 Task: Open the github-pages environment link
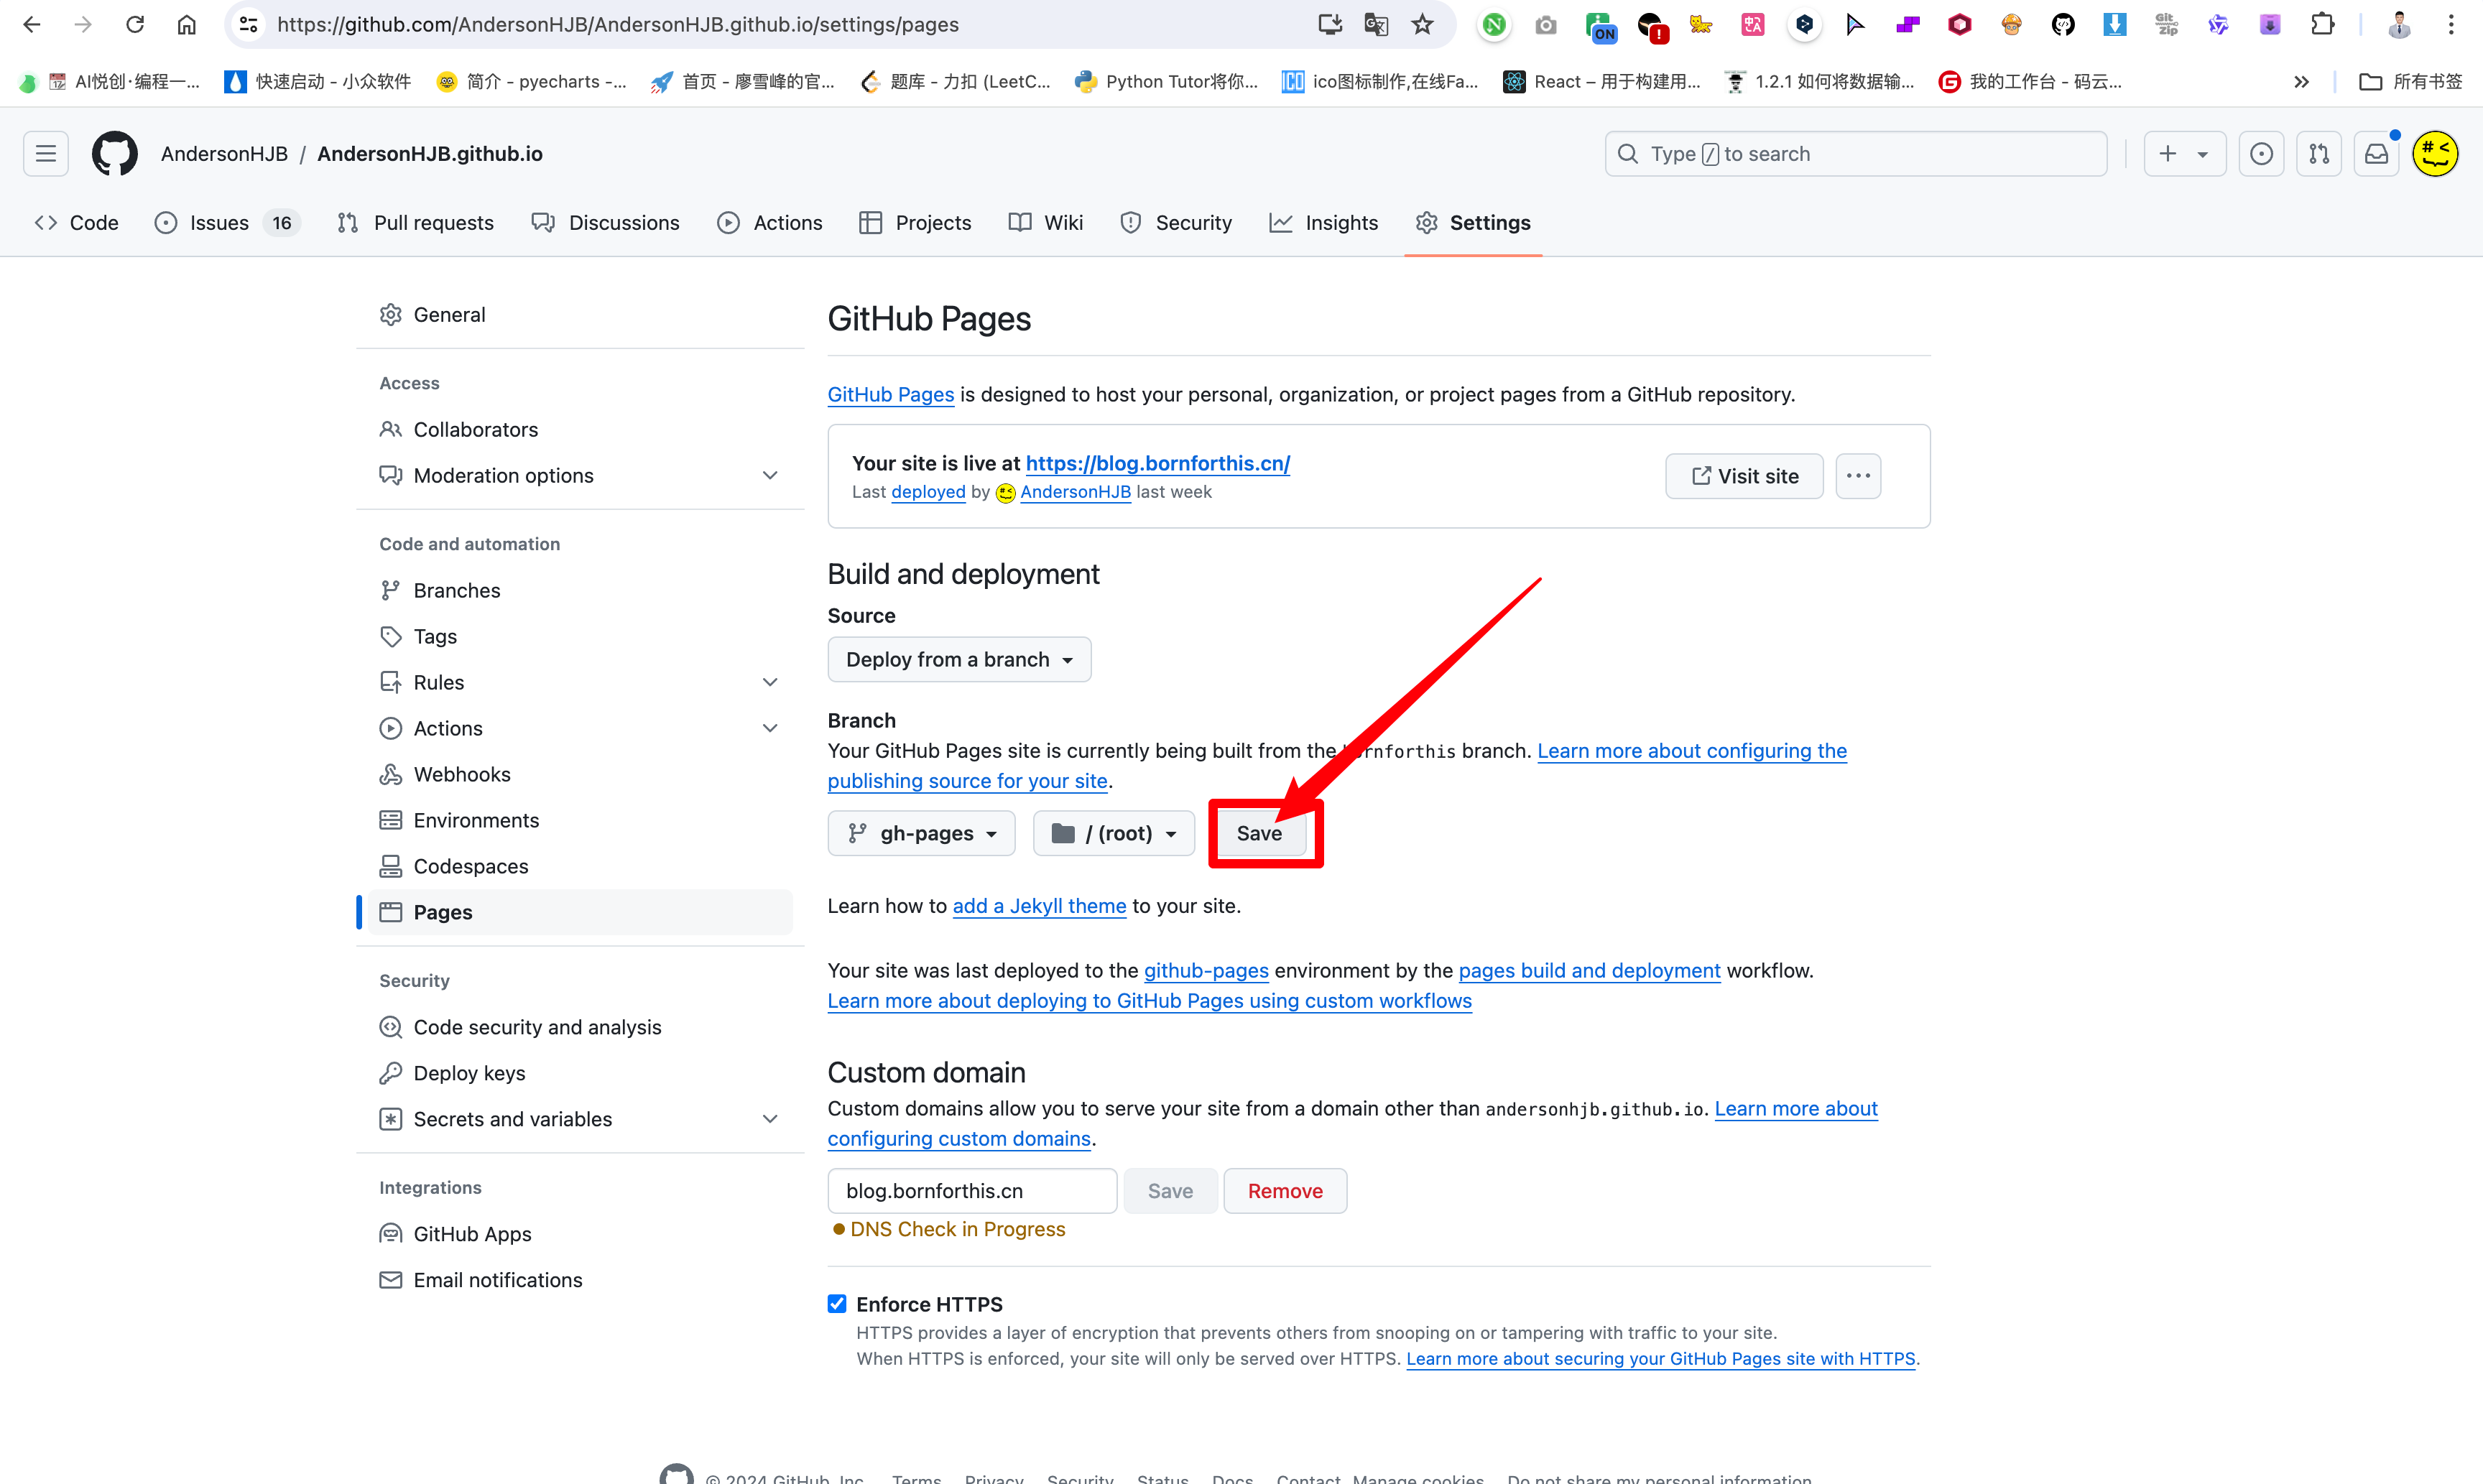(x=1206, y=971)
